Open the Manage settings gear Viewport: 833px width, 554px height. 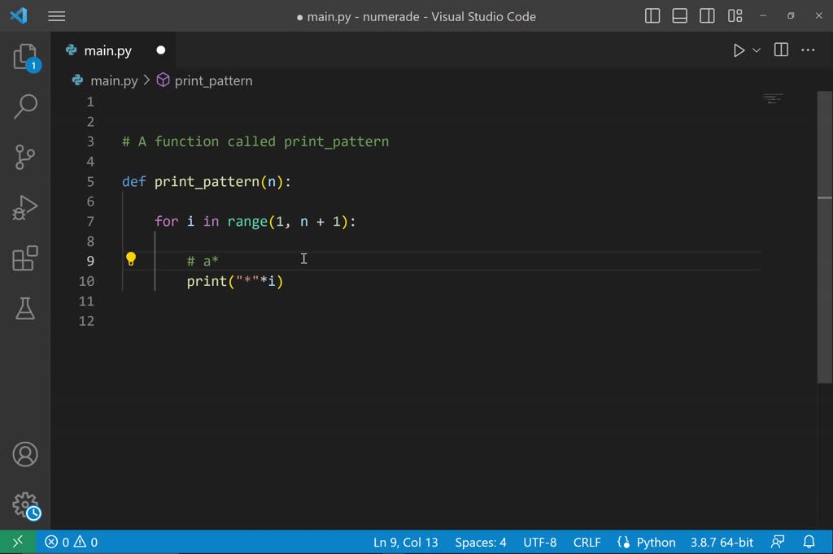click(x=25, y=504)
